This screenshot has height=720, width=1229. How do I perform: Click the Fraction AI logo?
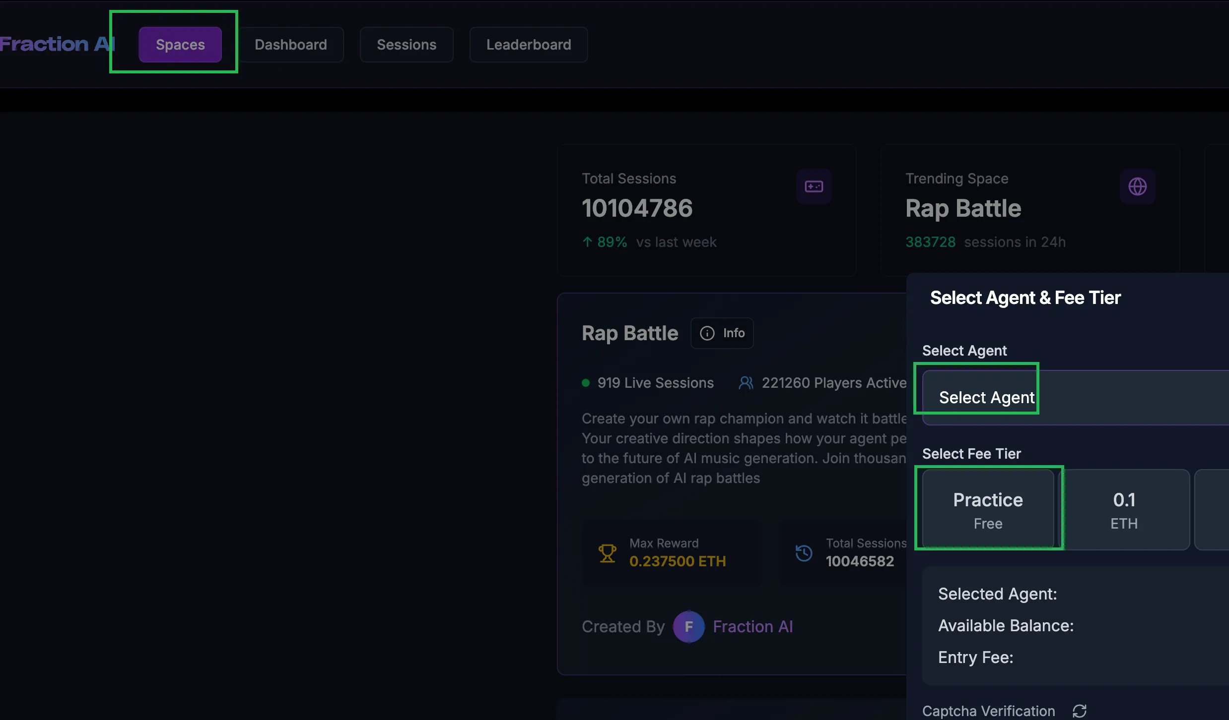point(57,44)
